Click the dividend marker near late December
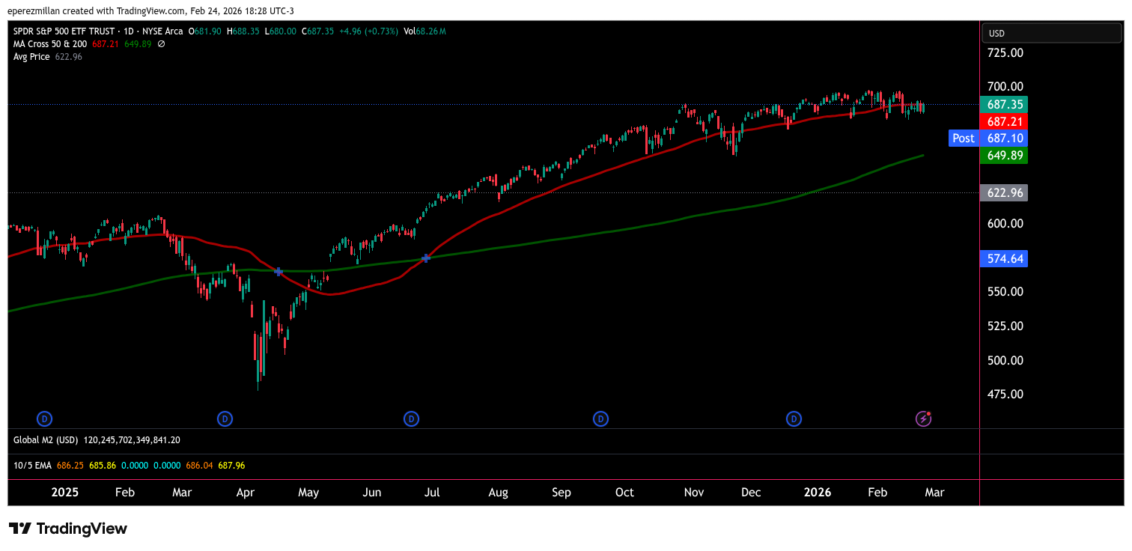 tap(794, 418)
